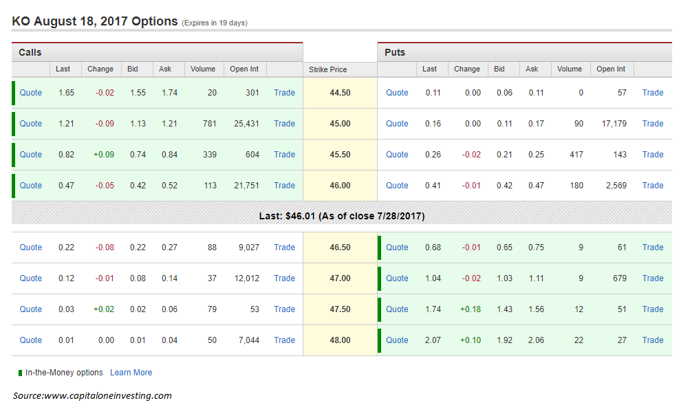The image size is (679, 407).
Task: Click the green in-the-money bar beside 48.00 put
Action: (380, 340)
